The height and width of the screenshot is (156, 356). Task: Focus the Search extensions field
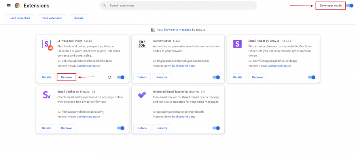178,6
